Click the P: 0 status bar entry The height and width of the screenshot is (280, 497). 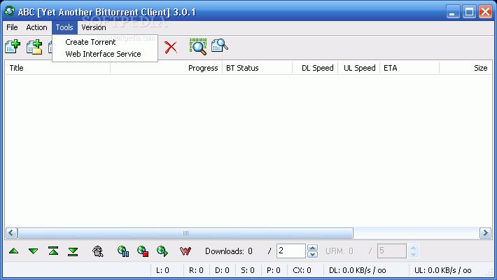coord(274,270)
